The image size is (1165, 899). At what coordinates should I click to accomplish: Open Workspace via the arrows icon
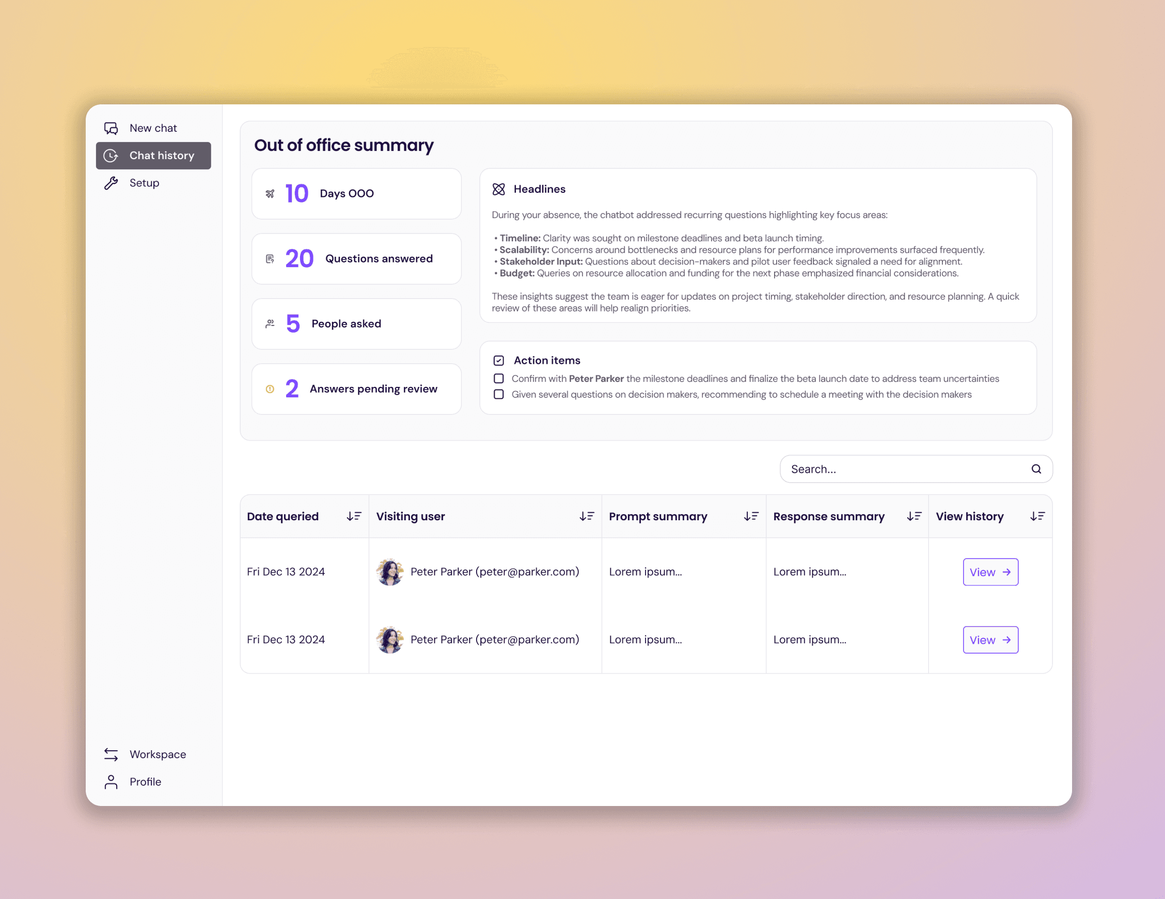pyautogui.click(x=111, y=754)
